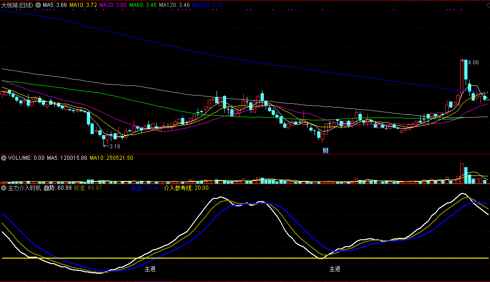Image resolution: width=490 pixels, height=282 pixels.
Task: Click the 3.16 low price label
Action: tap(115, 146)
